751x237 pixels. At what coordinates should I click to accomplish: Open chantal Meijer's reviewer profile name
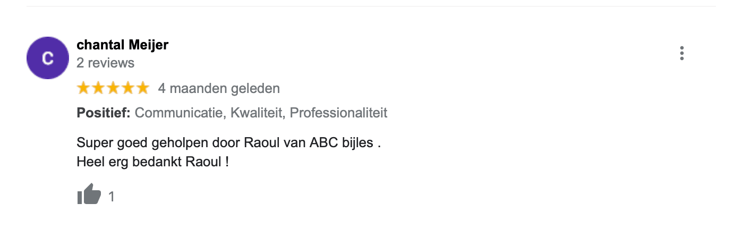tap(122, 45)
